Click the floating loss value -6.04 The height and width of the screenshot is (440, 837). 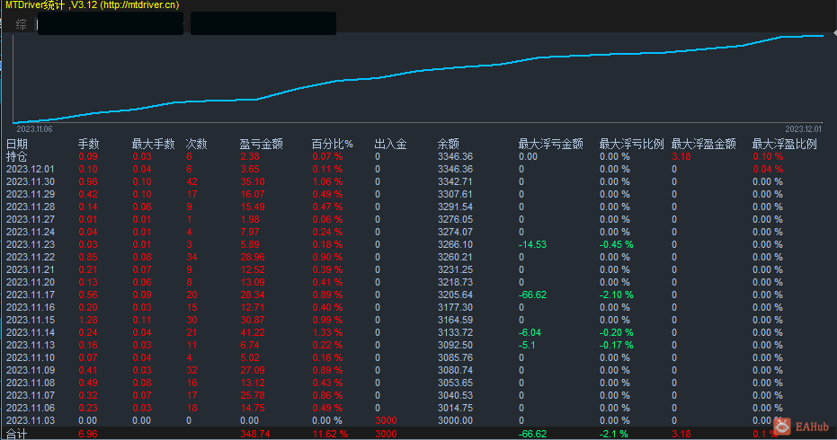[530, 333]
